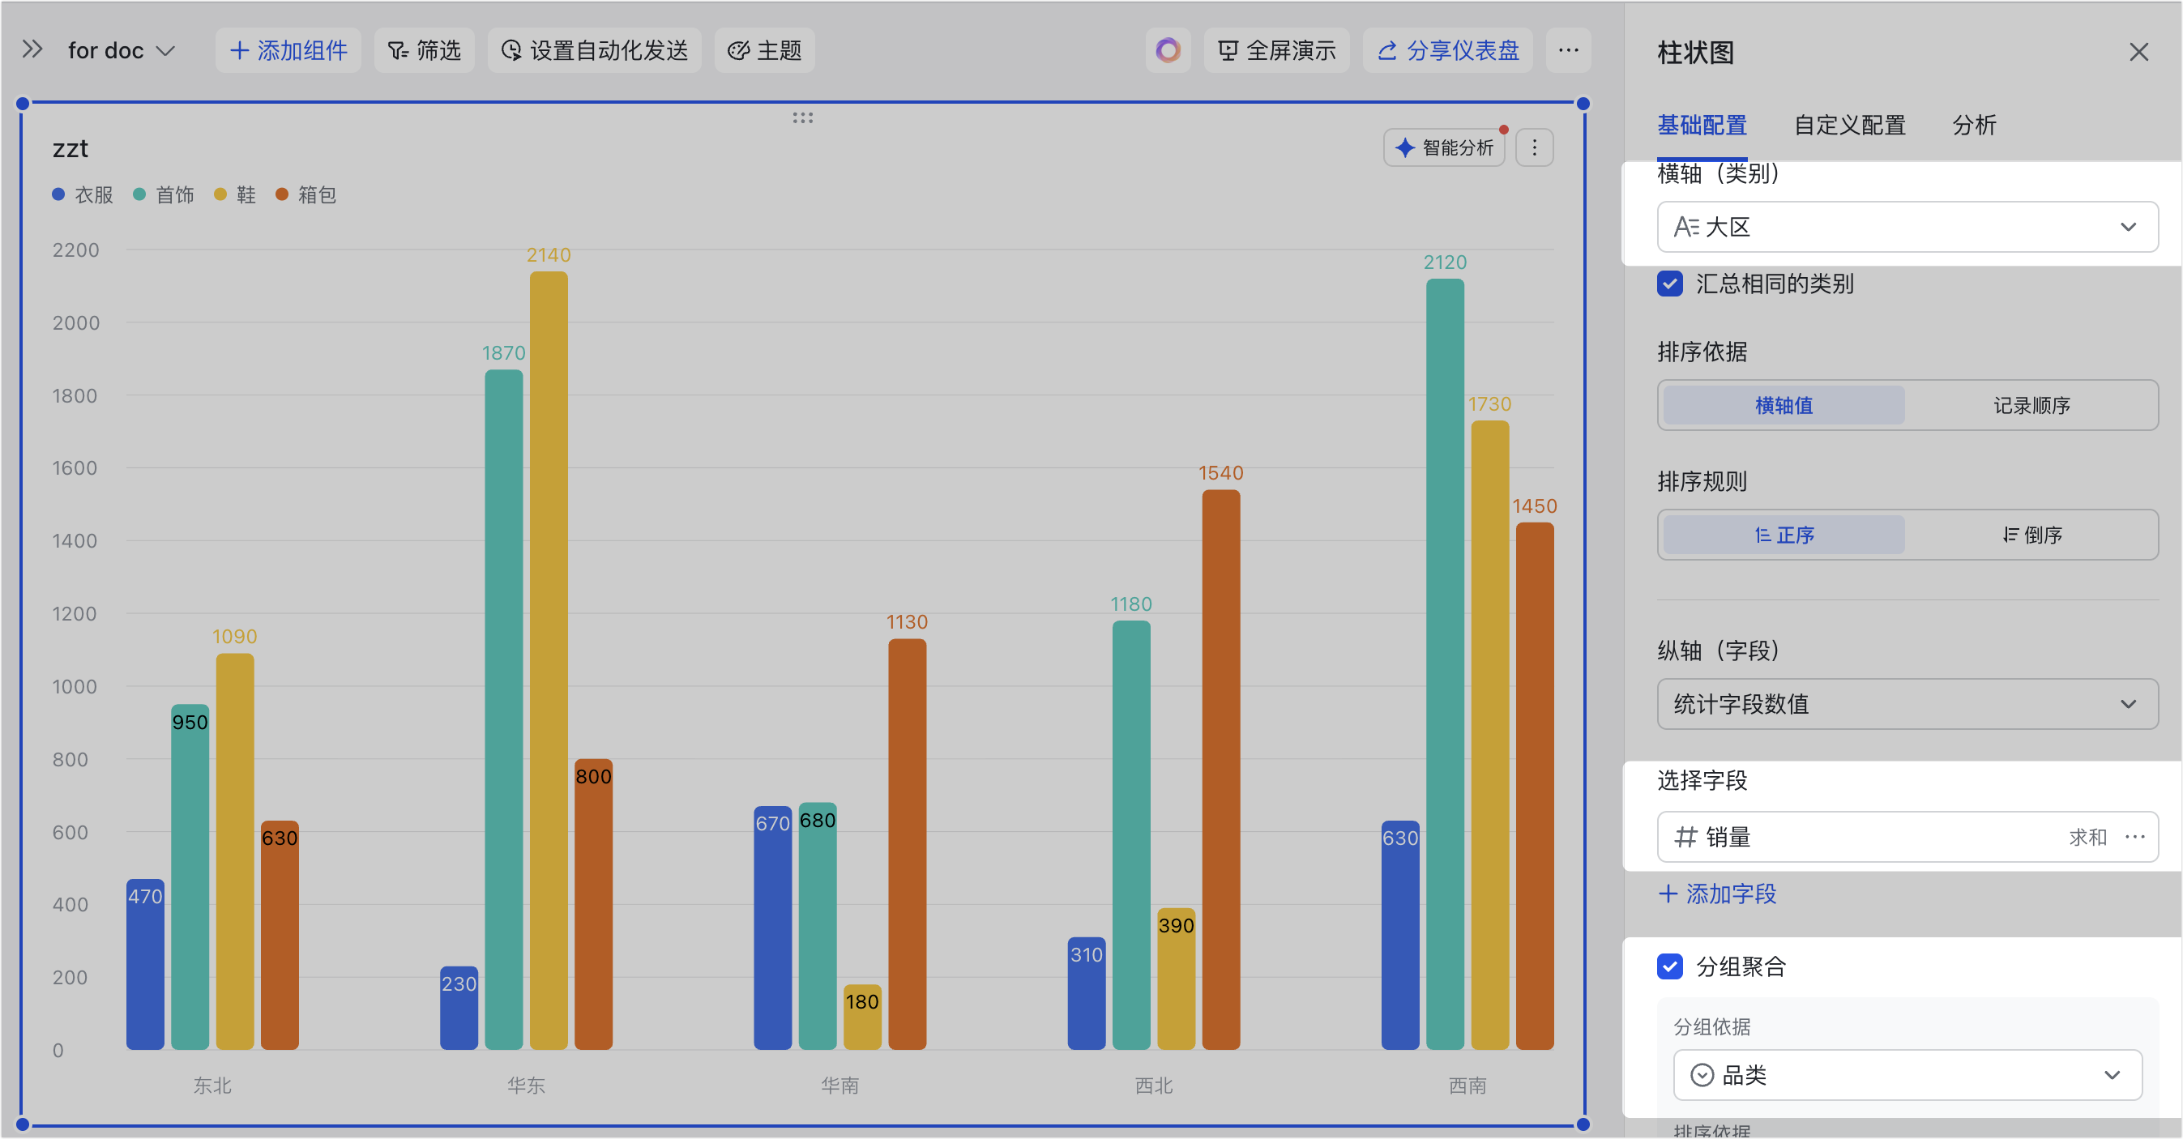This screenshot has width=2183, height=1139.
Task: Open the chart's vertical three-dot menu
Action: click(1534, 148)
